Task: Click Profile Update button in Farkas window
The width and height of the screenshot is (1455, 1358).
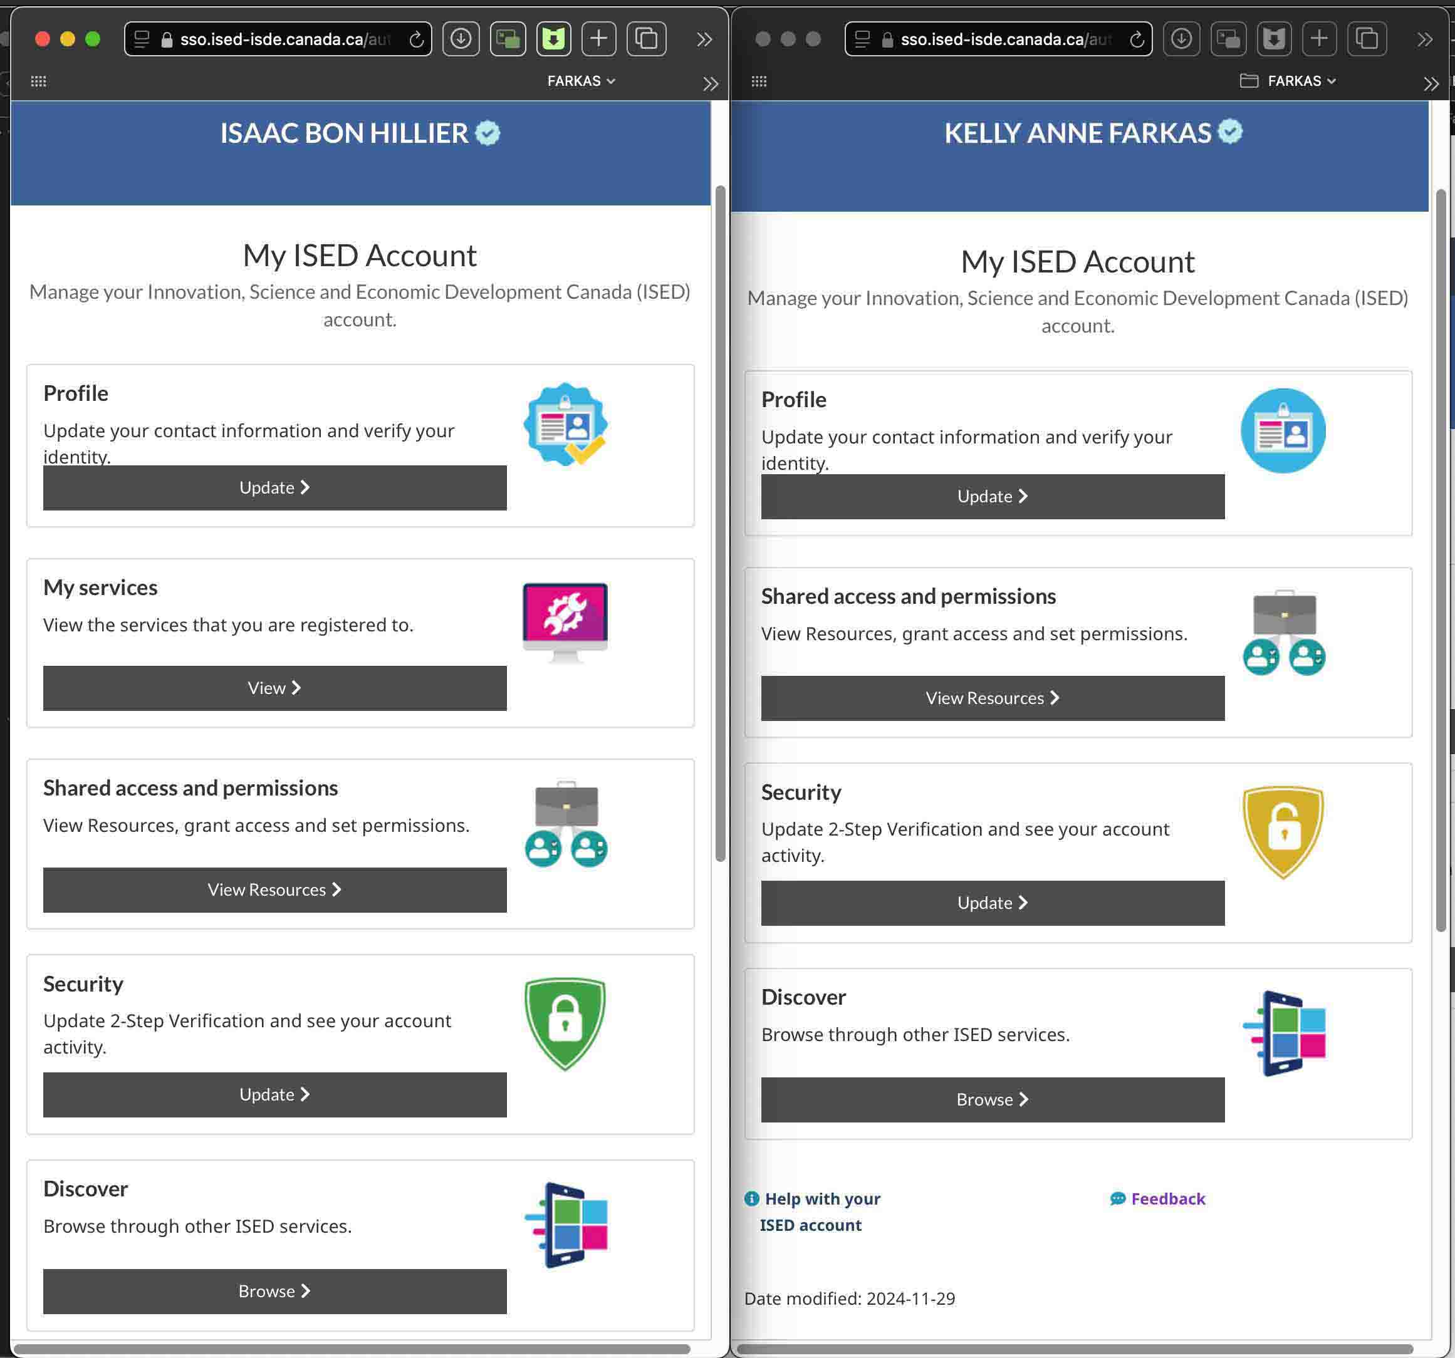Action: pyautogui.click(x=993, y=497)
